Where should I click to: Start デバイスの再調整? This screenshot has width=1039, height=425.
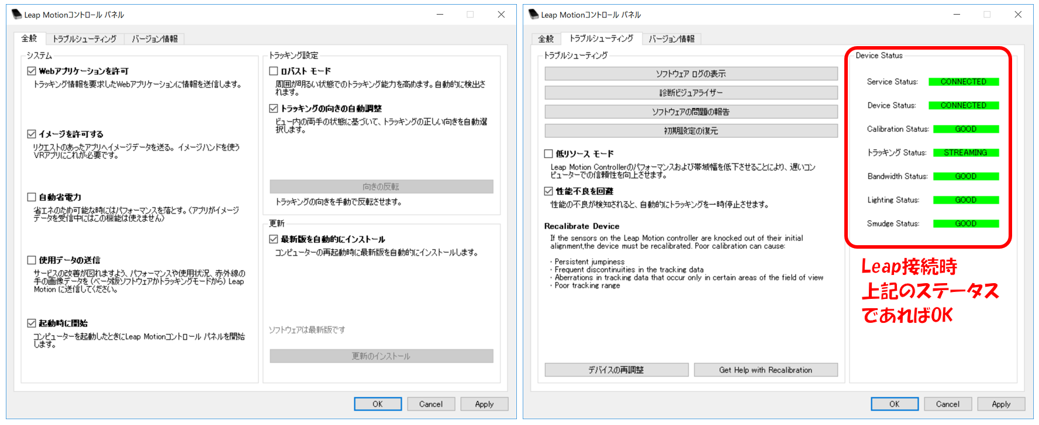[x=616, y=370]
